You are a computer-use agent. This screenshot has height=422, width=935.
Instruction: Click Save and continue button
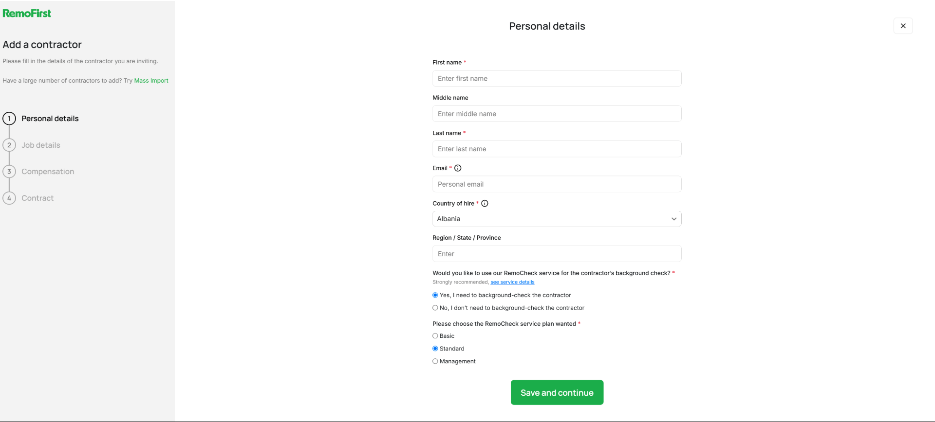point(557,392)
